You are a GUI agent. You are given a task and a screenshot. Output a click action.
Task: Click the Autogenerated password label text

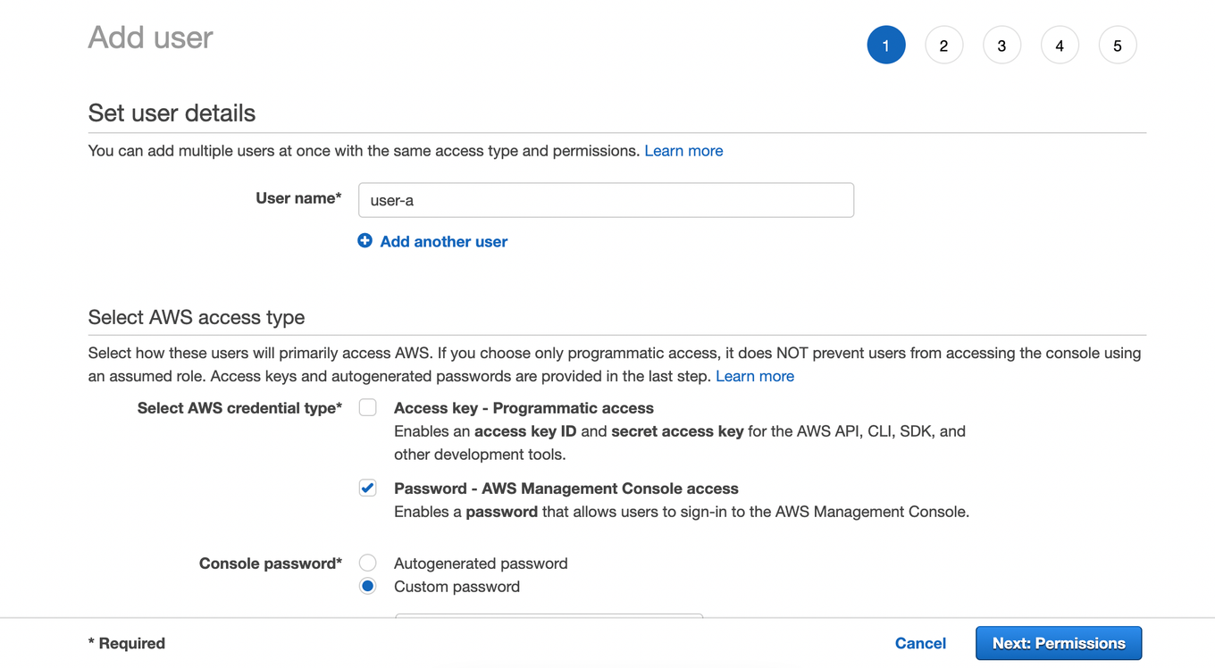481,564
